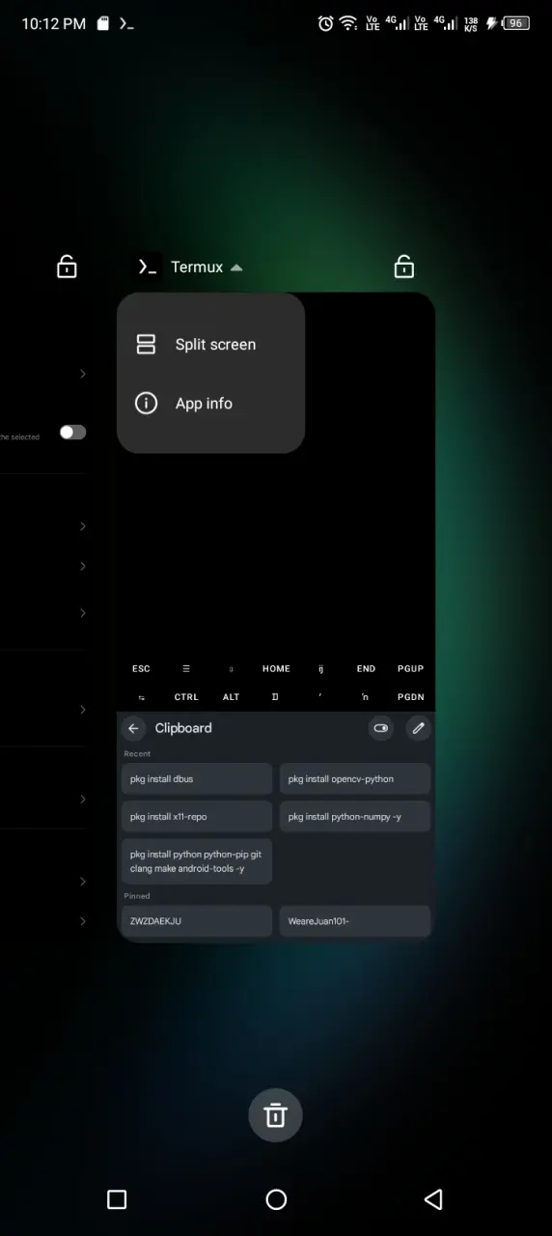Paste 'pkg install x11-repo' clip
This screenshot has width=552, height=1236.
pos(197,817)
